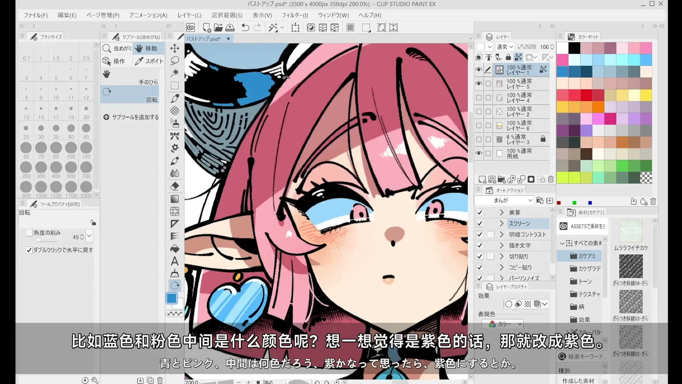Undo the last action

(245, 28)
